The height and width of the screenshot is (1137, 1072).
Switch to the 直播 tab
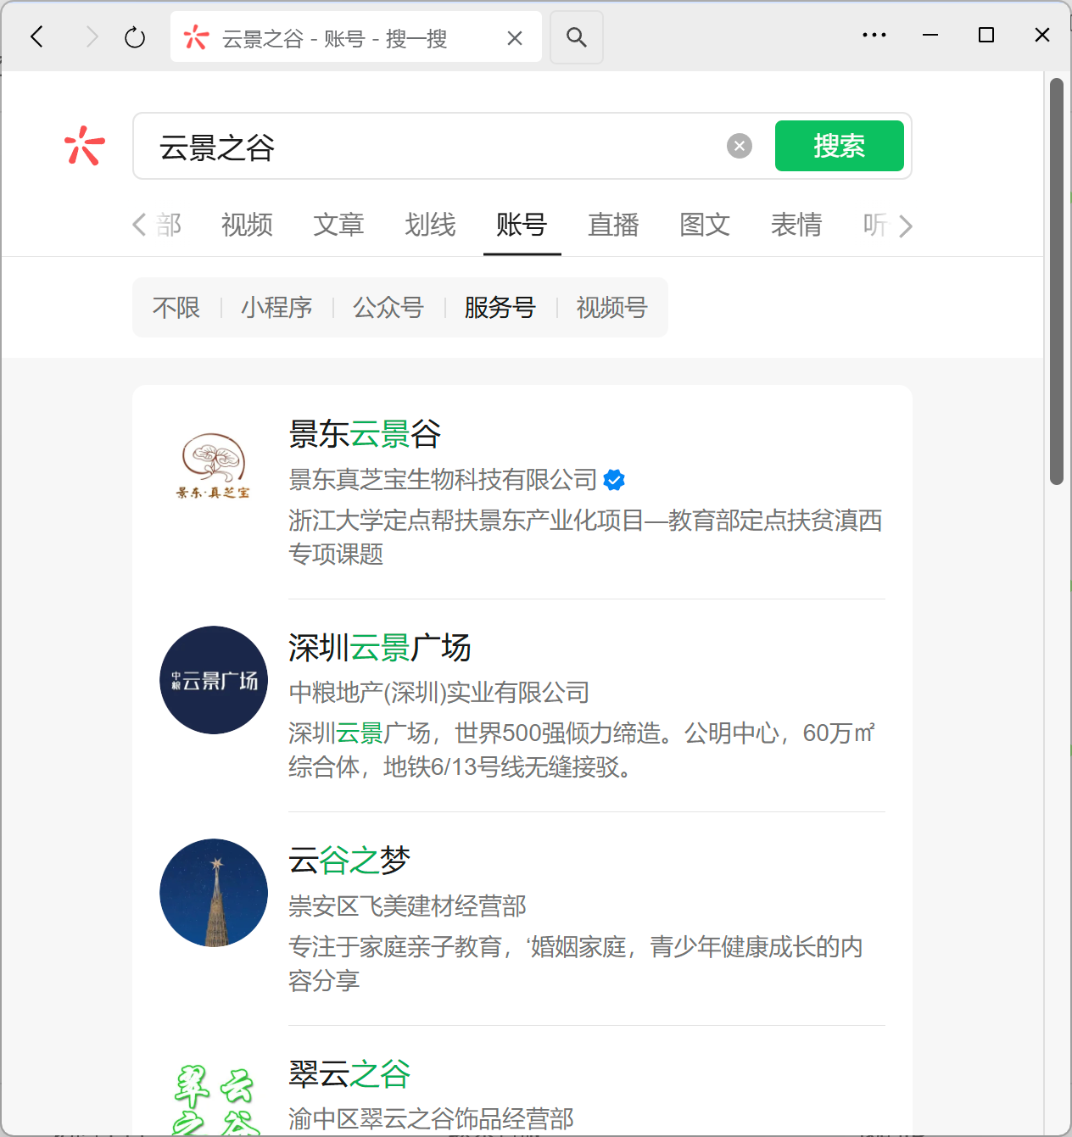click(x=613, y=225)
